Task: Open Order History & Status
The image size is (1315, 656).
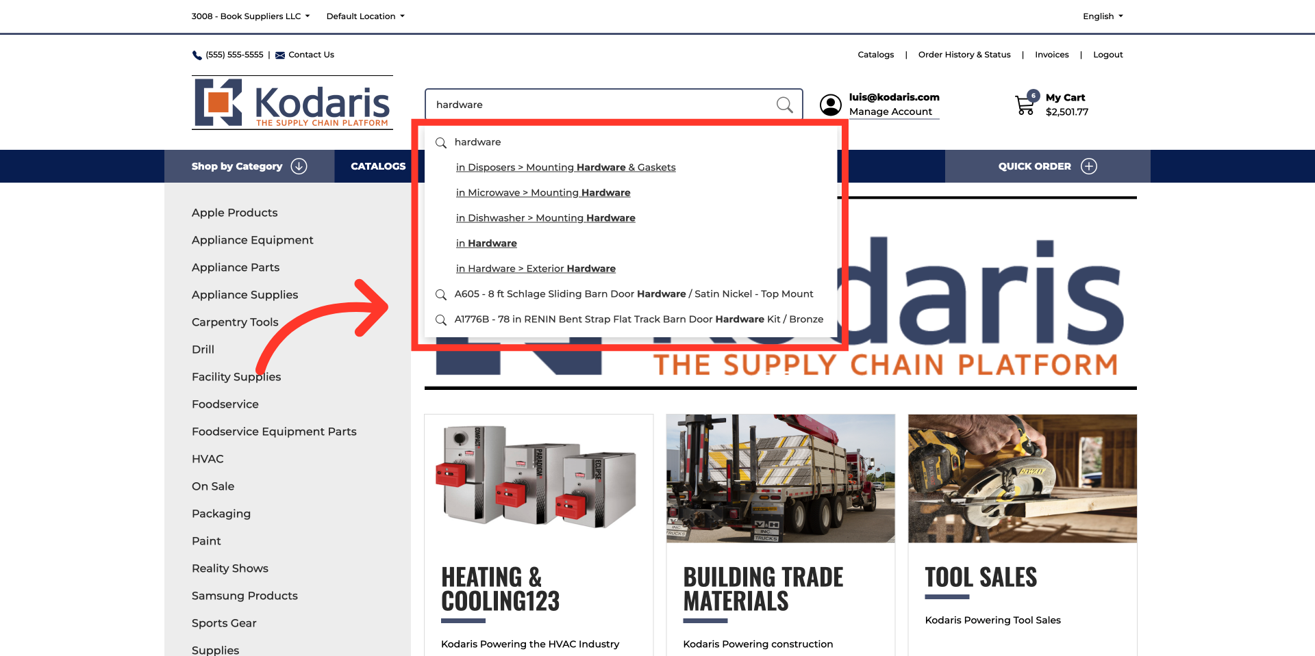Action: point(964,55)
